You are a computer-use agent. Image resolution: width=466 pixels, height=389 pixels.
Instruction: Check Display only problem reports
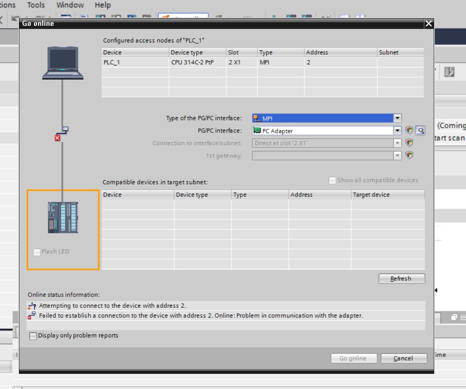[33, 336]
